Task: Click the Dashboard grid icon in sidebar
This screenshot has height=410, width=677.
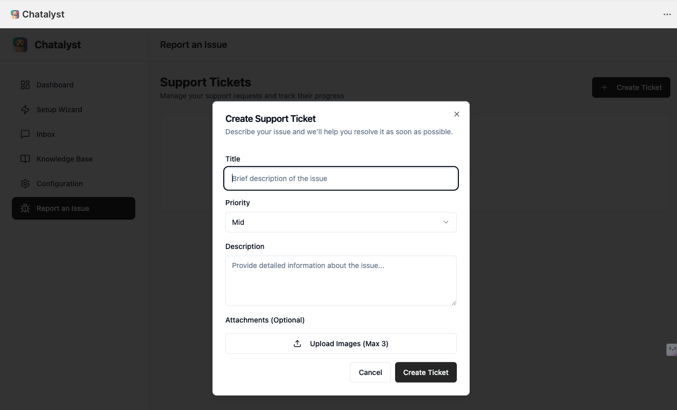Action: point(25,85)
